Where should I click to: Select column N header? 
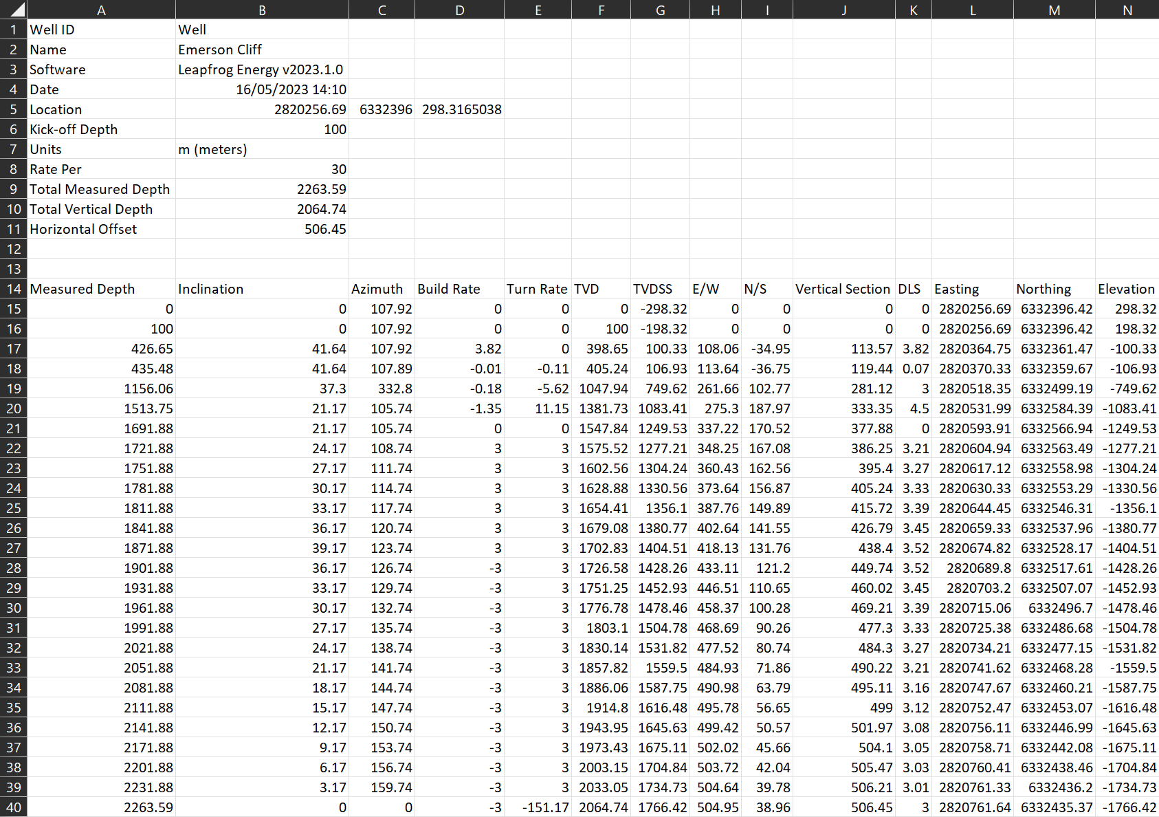click(1127, 10)
